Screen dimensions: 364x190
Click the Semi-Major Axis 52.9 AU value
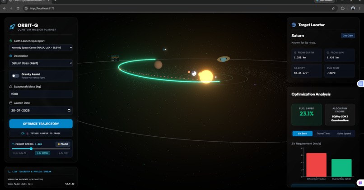tap(70, 184)
